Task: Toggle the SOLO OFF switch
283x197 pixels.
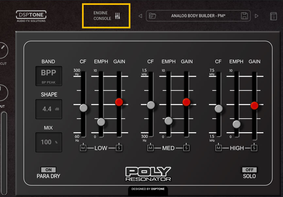Action: [249, 170]
